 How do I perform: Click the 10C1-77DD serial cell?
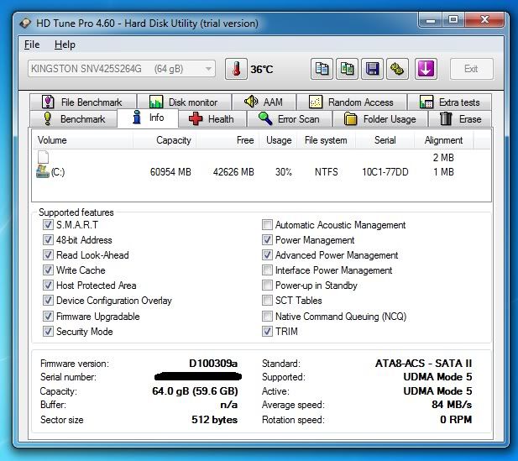(x=385, y=172)
